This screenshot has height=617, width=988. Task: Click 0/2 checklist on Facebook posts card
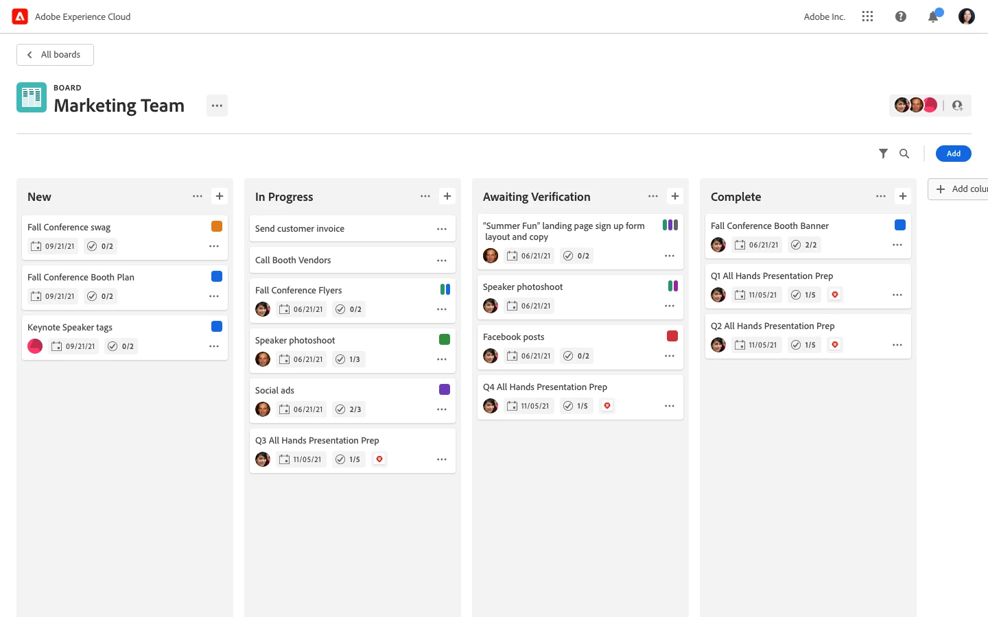(576, 356)
